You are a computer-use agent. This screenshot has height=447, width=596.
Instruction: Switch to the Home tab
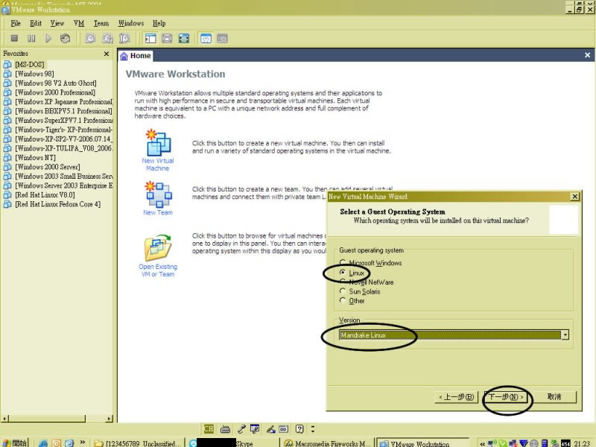tap(136, 56)
